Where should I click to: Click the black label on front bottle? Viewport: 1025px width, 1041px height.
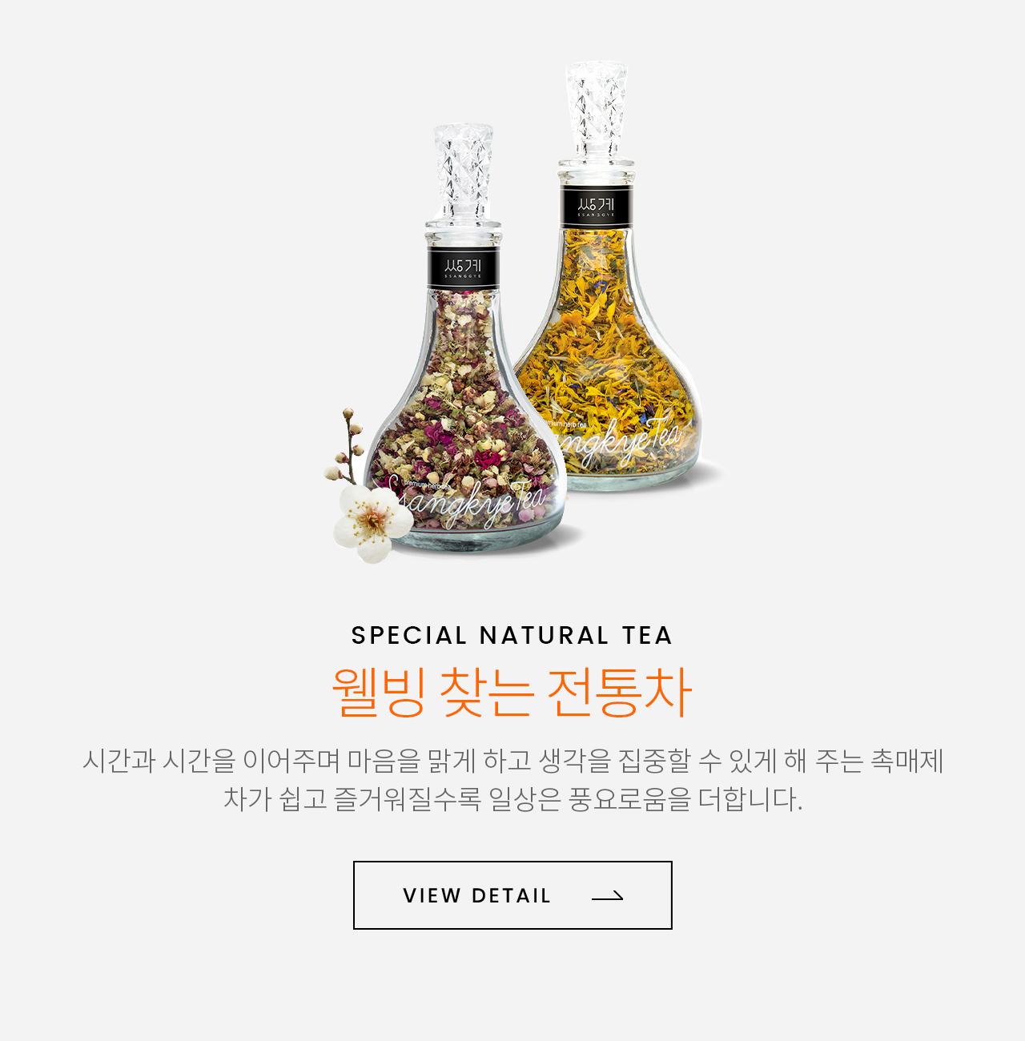tap(463, 267)
